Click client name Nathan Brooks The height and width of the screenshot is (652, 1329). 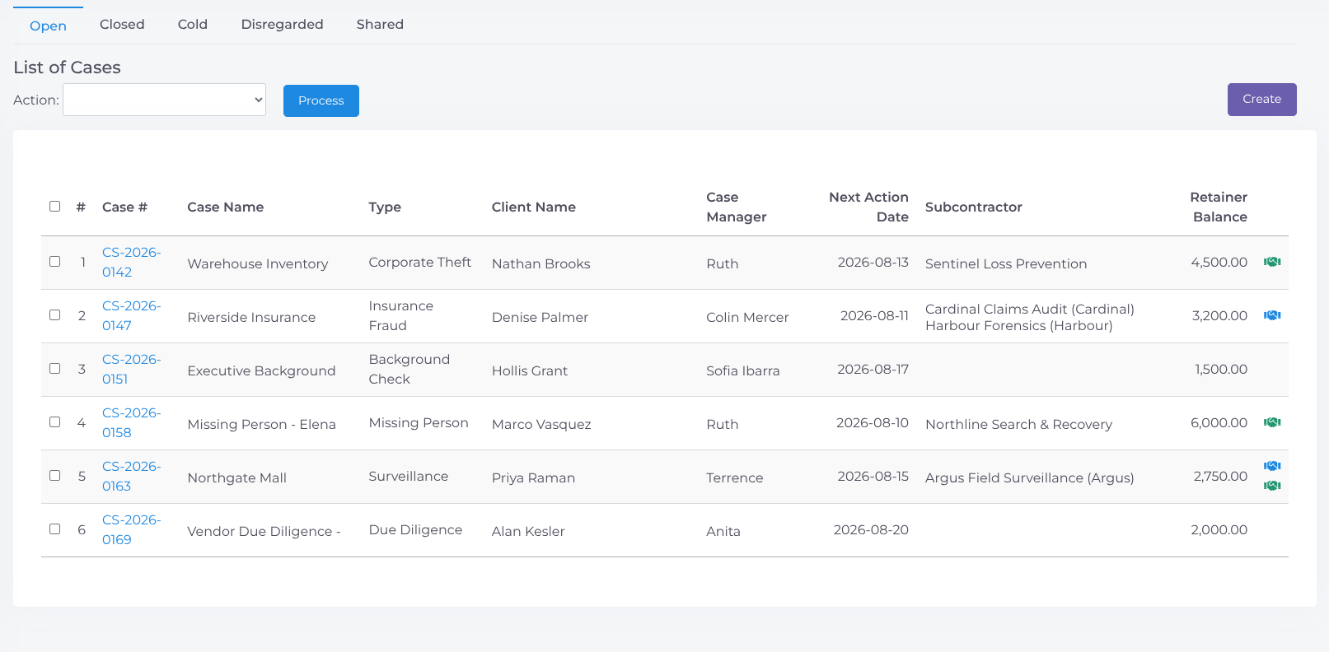pos(541,263)
